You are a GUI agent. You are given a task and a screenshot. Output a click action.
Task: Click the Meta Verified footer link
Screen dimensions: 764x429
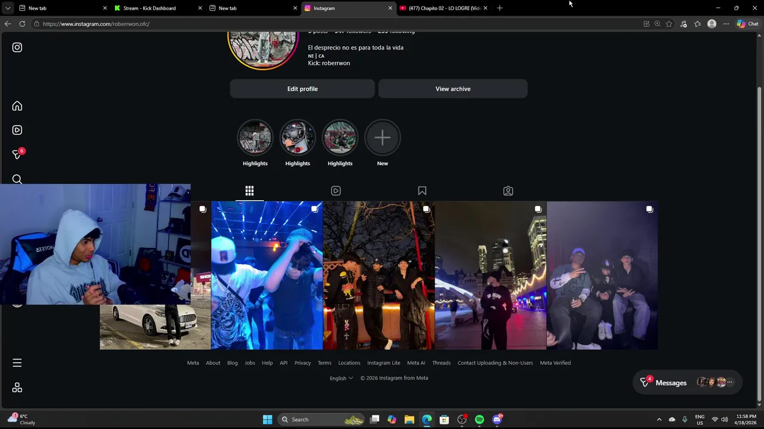[555, 363]
